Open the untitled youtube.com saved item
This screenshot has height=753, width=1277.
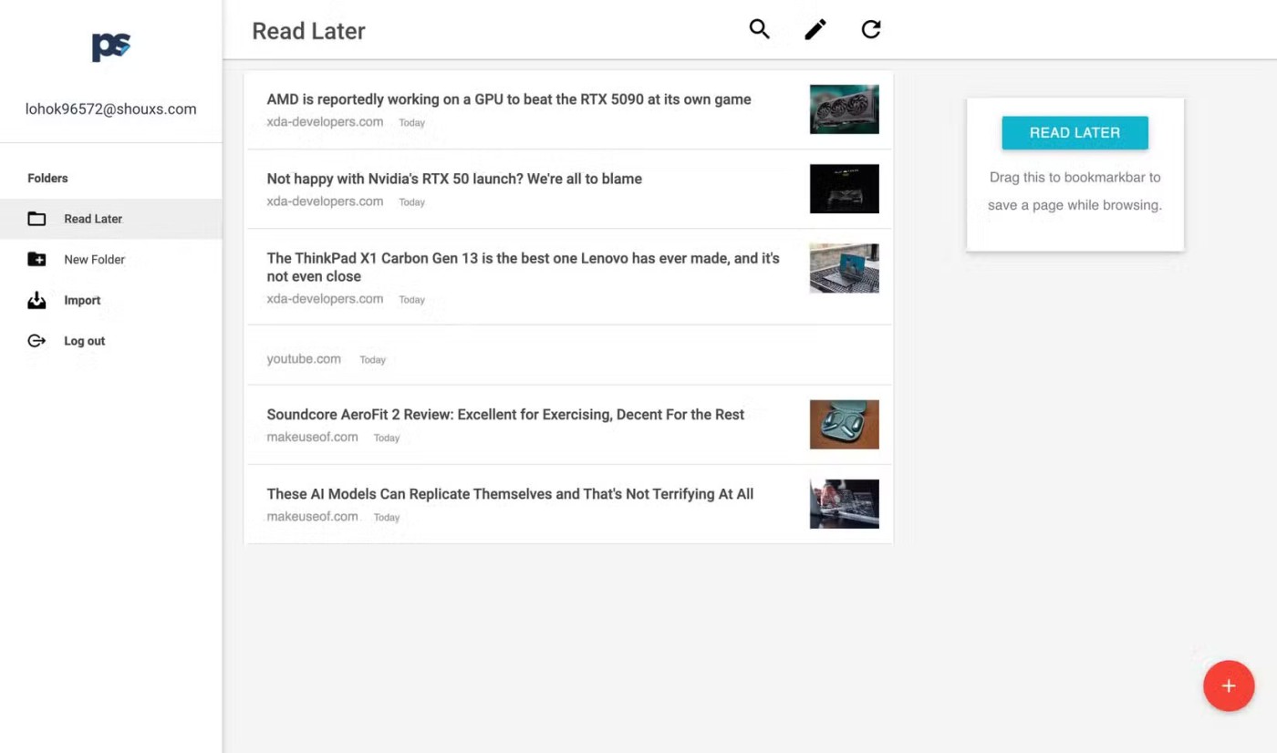[x=304, y=359]
